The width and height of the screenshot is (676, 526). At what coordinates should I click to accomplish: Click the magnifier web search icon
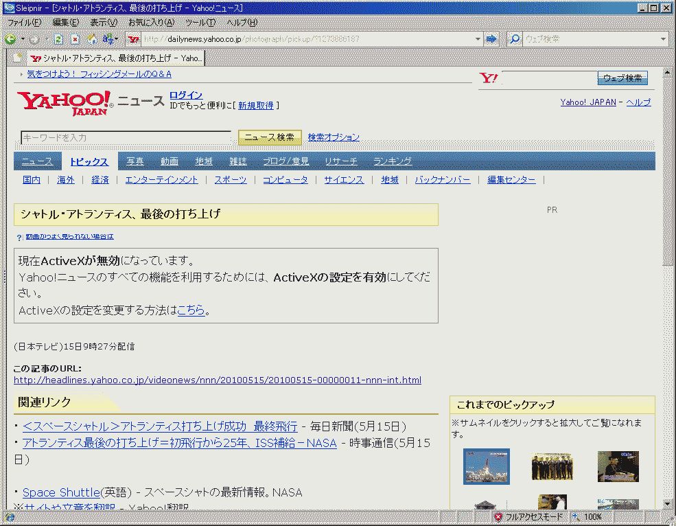point(515,39)
